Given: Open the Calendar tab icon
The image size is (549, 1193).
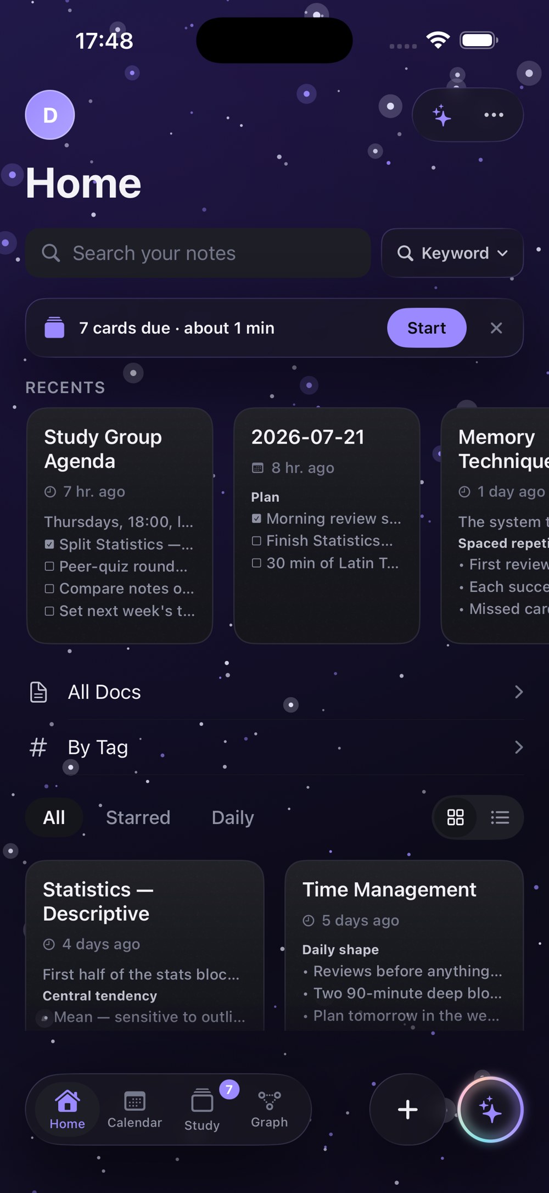Looking at the screenshot, I should click(135, 1109).
